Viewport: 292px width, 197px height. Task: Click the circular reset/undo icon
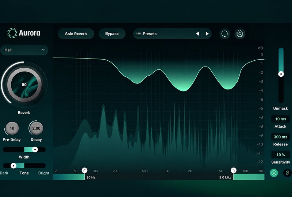[224, 34]
